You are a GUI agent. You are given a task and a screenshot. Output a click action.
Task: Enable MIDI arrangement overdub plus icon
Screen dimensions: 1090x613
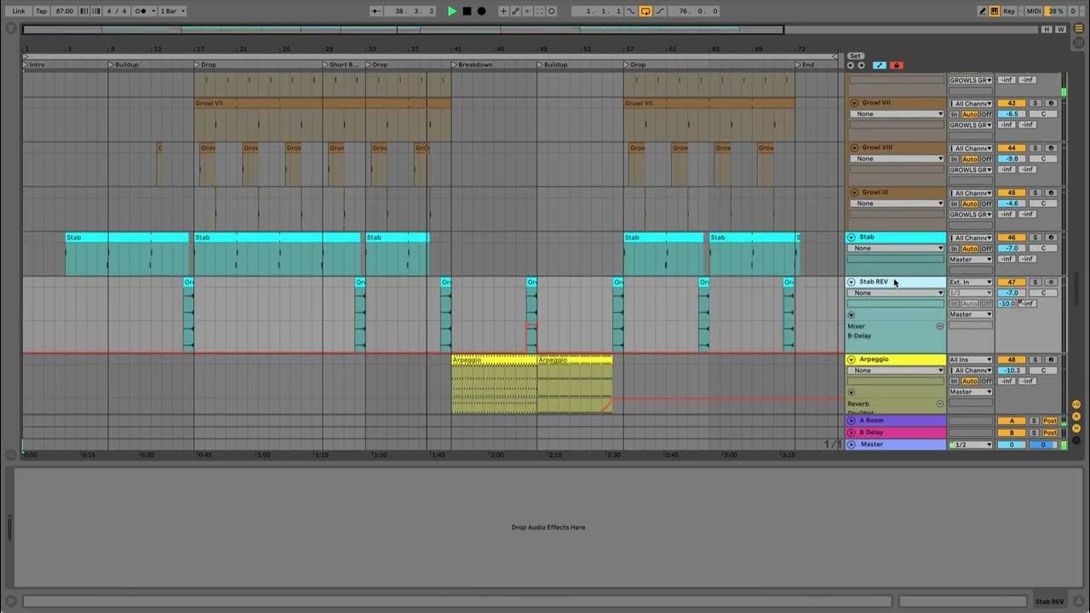click(503, 11)
